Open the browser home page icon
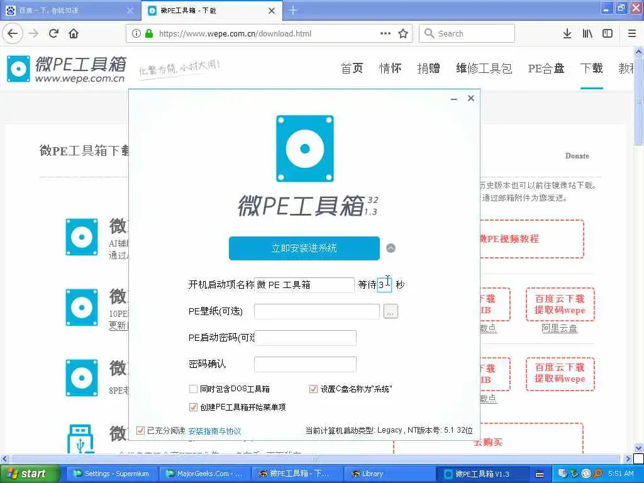The width and height of the screenshot is (644, 483). [x=74, y=33]
